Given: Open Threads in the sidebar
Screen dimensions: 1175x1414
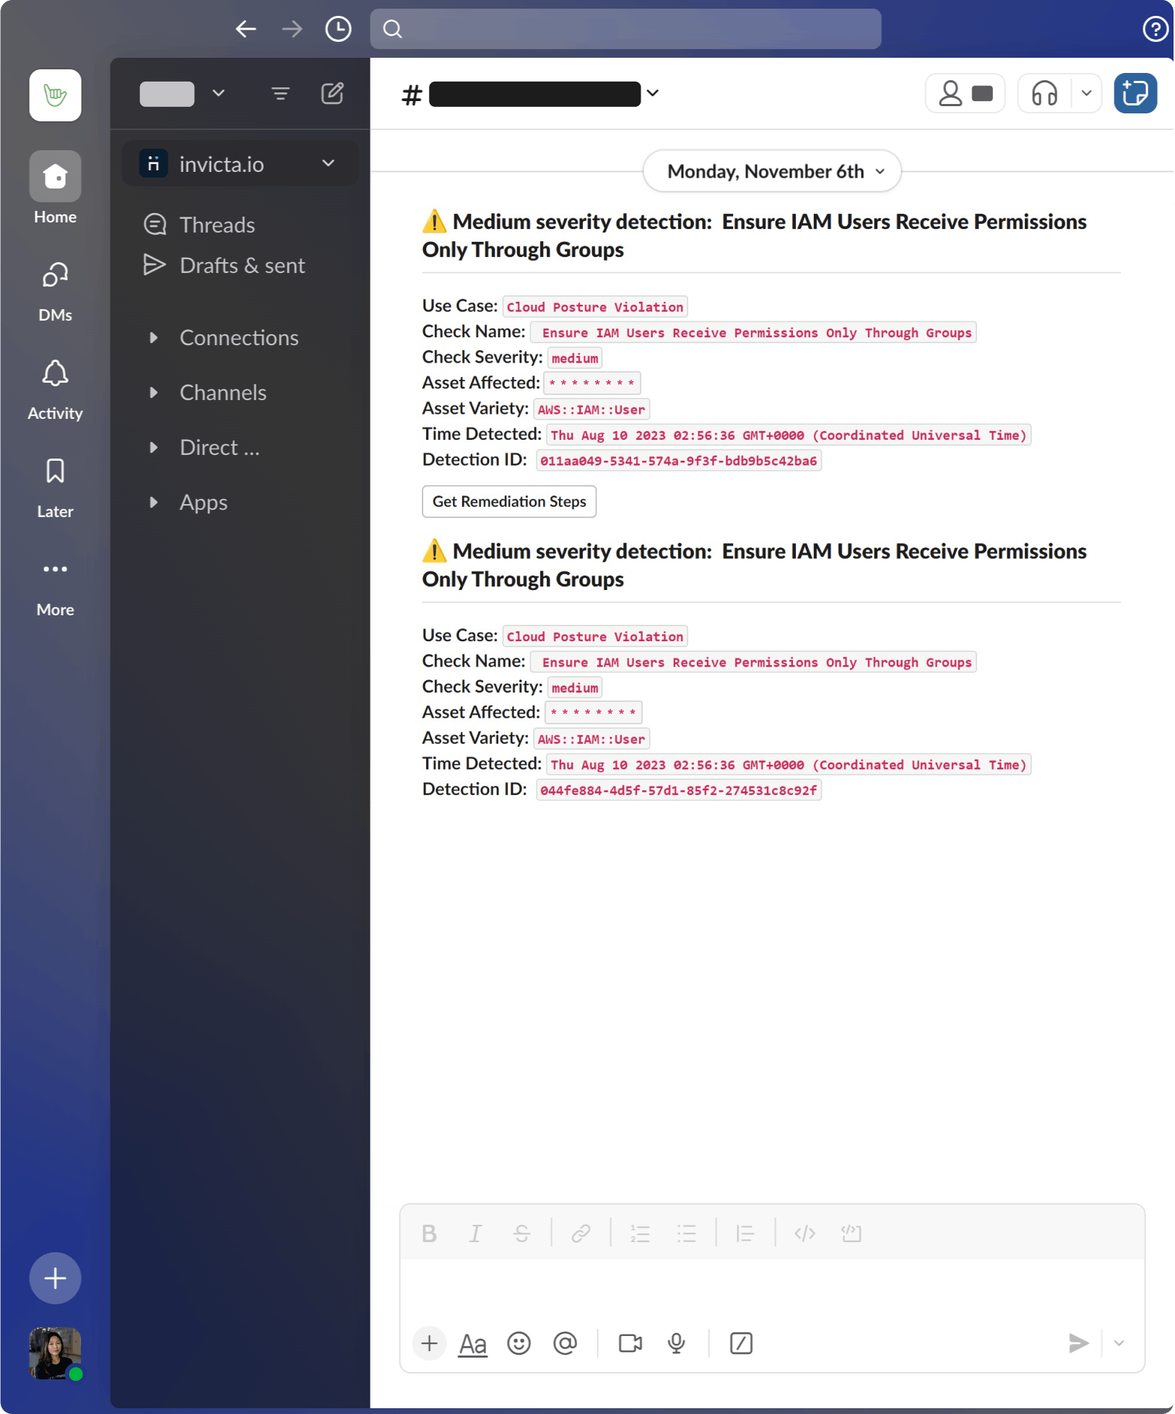Looking at the screenshot, I should [217, 225].
